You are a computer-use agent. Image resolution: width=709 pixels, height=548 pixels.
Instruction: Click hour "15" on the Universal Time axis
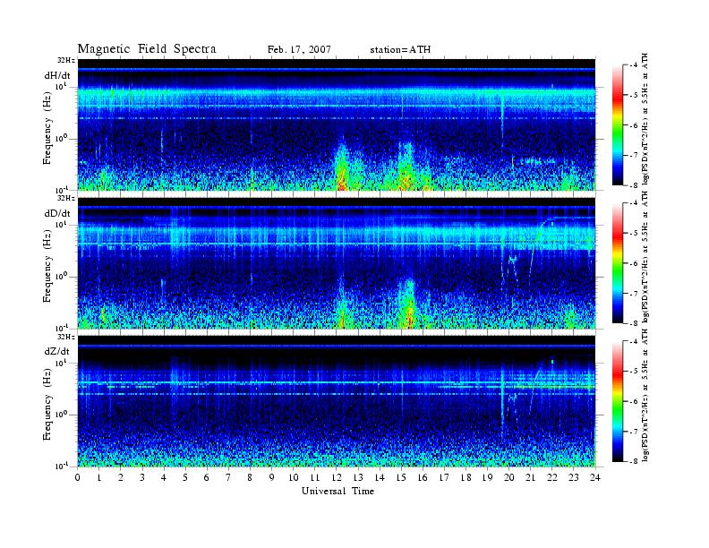pyautogui.click(x=401, y=477)
